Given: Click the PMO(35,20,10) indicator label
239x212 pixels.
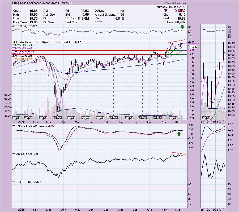Looking at the screenshot, I should point(33,126).
